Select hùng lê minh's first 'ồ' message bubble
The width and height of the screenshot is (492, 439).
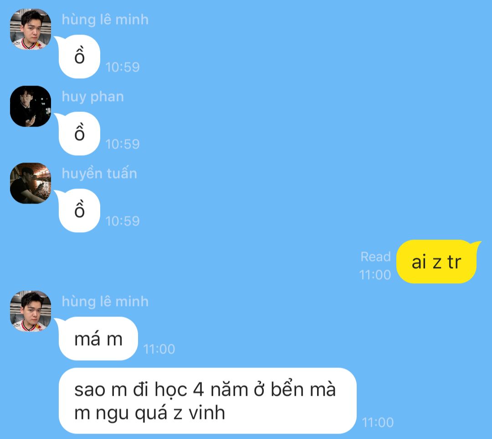tap(79, 57)
